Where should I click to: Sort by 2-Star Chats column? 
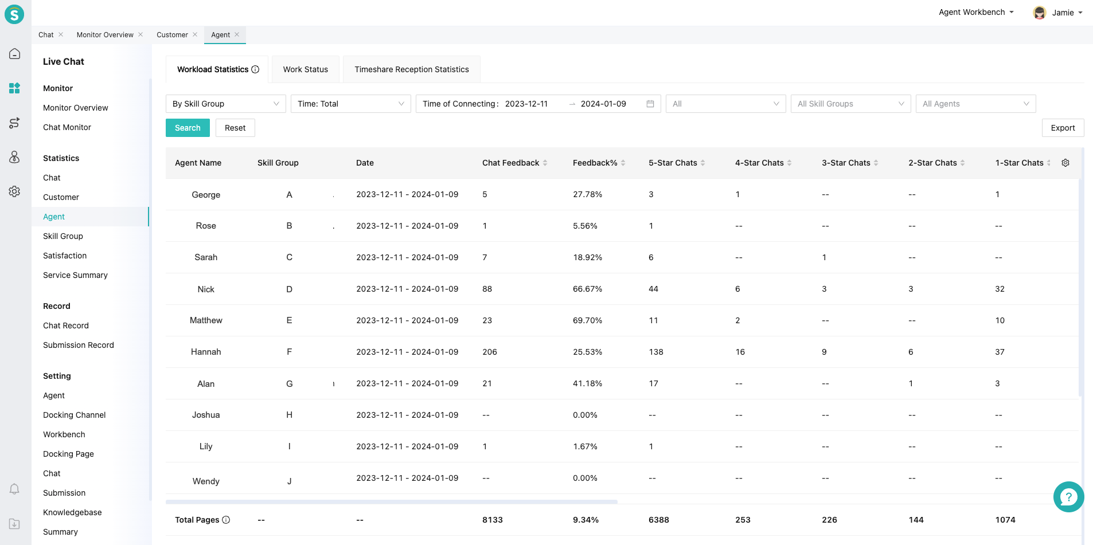[962, 163]
